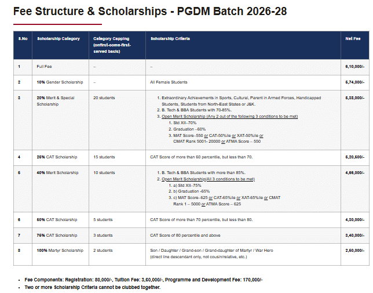This screenshot has width=373, height=293.
Task: Select the 50% CAT Scholarship category
Action: (x=57, y=220)
